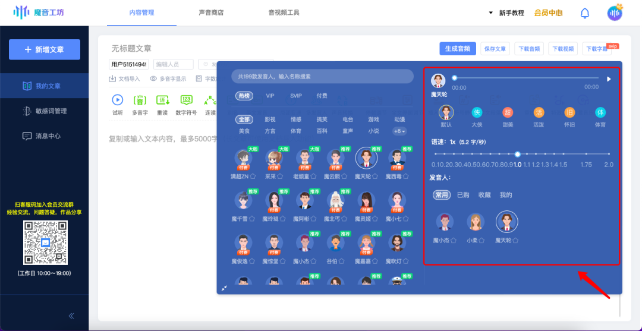Open the 新手教程 dropdown
Screen dimensions: 642x331
(507, 12)
